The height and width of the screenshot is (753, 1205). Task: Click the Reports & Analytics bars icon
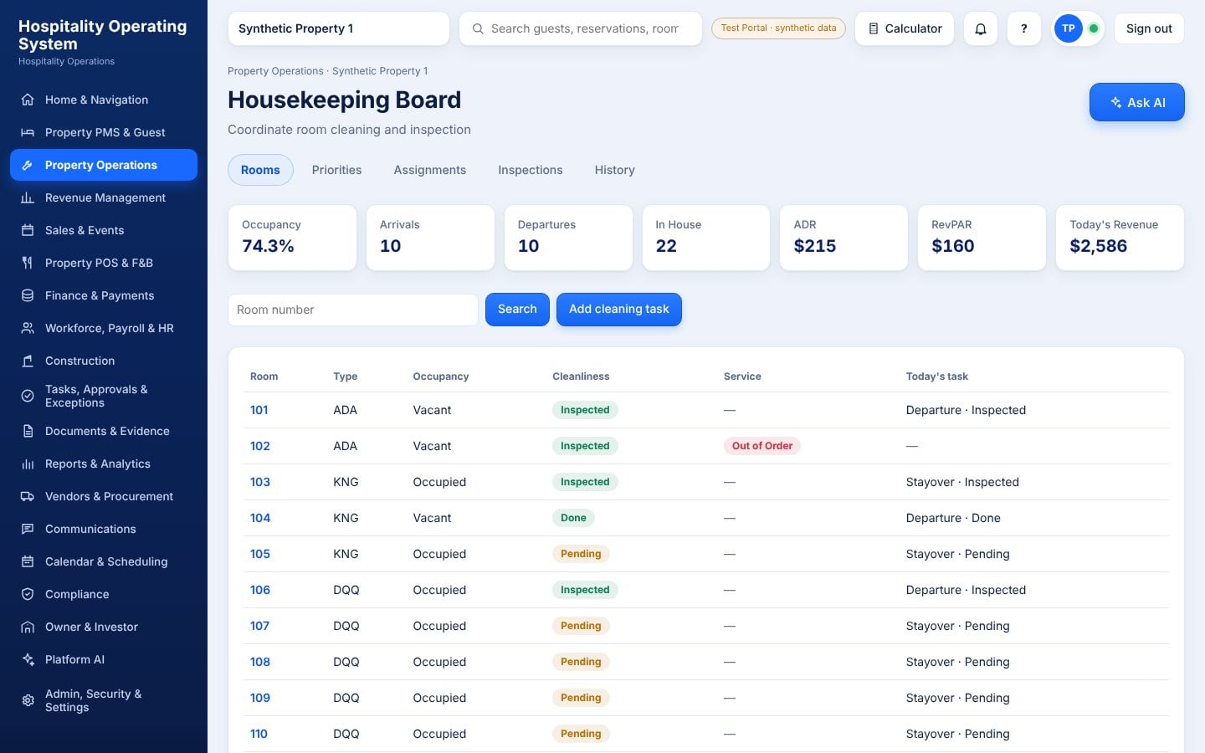point(28,464)
